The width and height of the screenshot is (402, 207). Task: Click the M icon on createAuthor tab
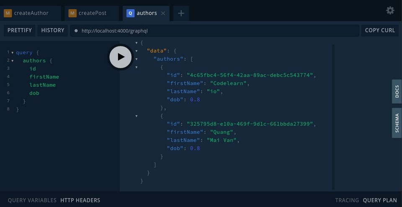pos(8,13)
